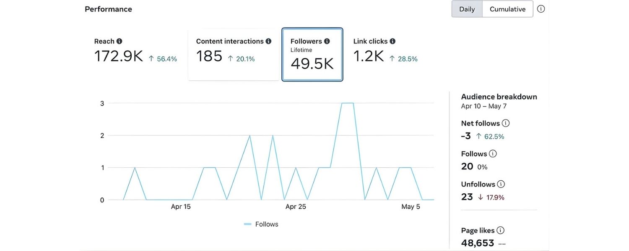
Task: Click the highest peak on the Follows chart
Action: (x=348, y=103)
